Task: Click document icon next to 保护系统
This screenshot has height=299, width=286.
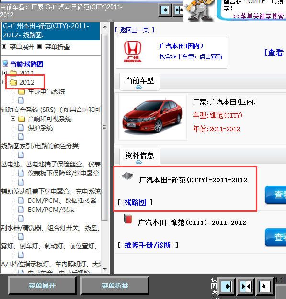Action: [21, 128]
